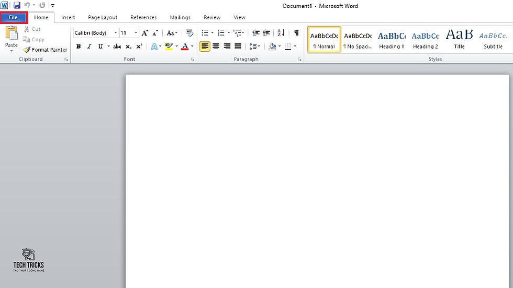Toggle Bold formatting
The width and height of the screenshot is (513, 288).
79,47
